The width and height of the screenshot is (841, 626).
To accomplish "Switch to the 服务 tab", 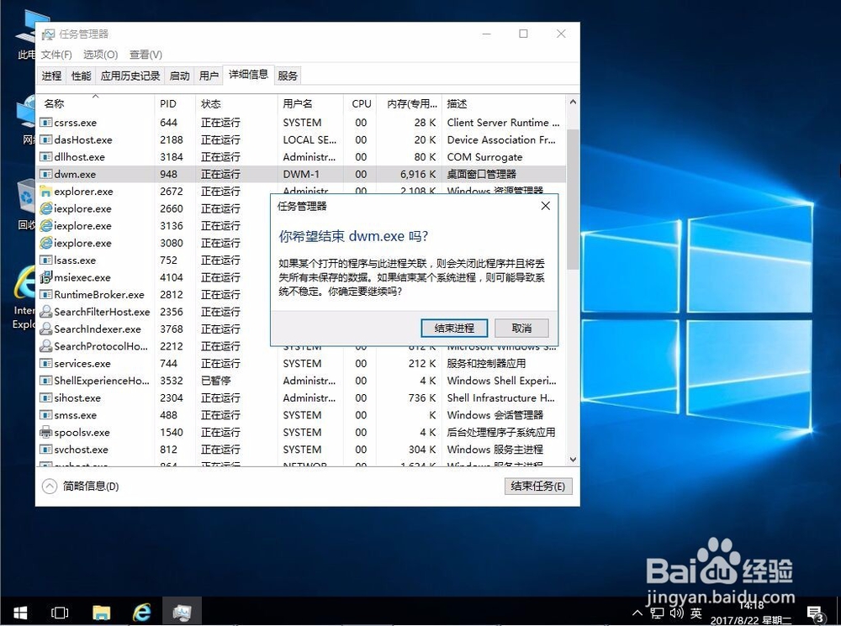I will [x=288, y=75].
